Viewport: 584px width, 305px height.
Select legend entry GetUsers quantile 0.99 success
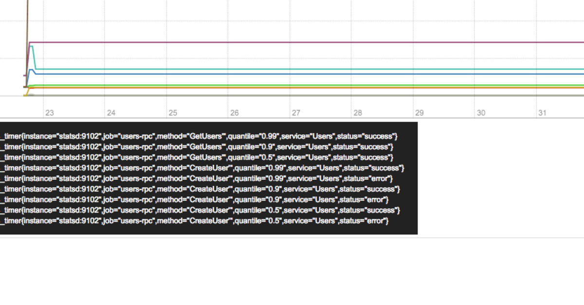click(x=200, y=136)
